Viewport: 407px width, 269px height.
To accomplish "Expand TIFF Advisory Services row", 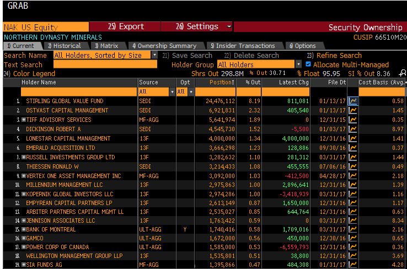I will coord(24,120).
